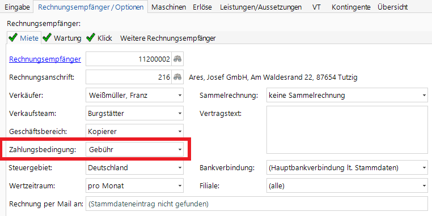Follow the blue Rechnungsempfänger hyperlink
Viewport: 432px width, 216px height.
click(x=45, y=59)
